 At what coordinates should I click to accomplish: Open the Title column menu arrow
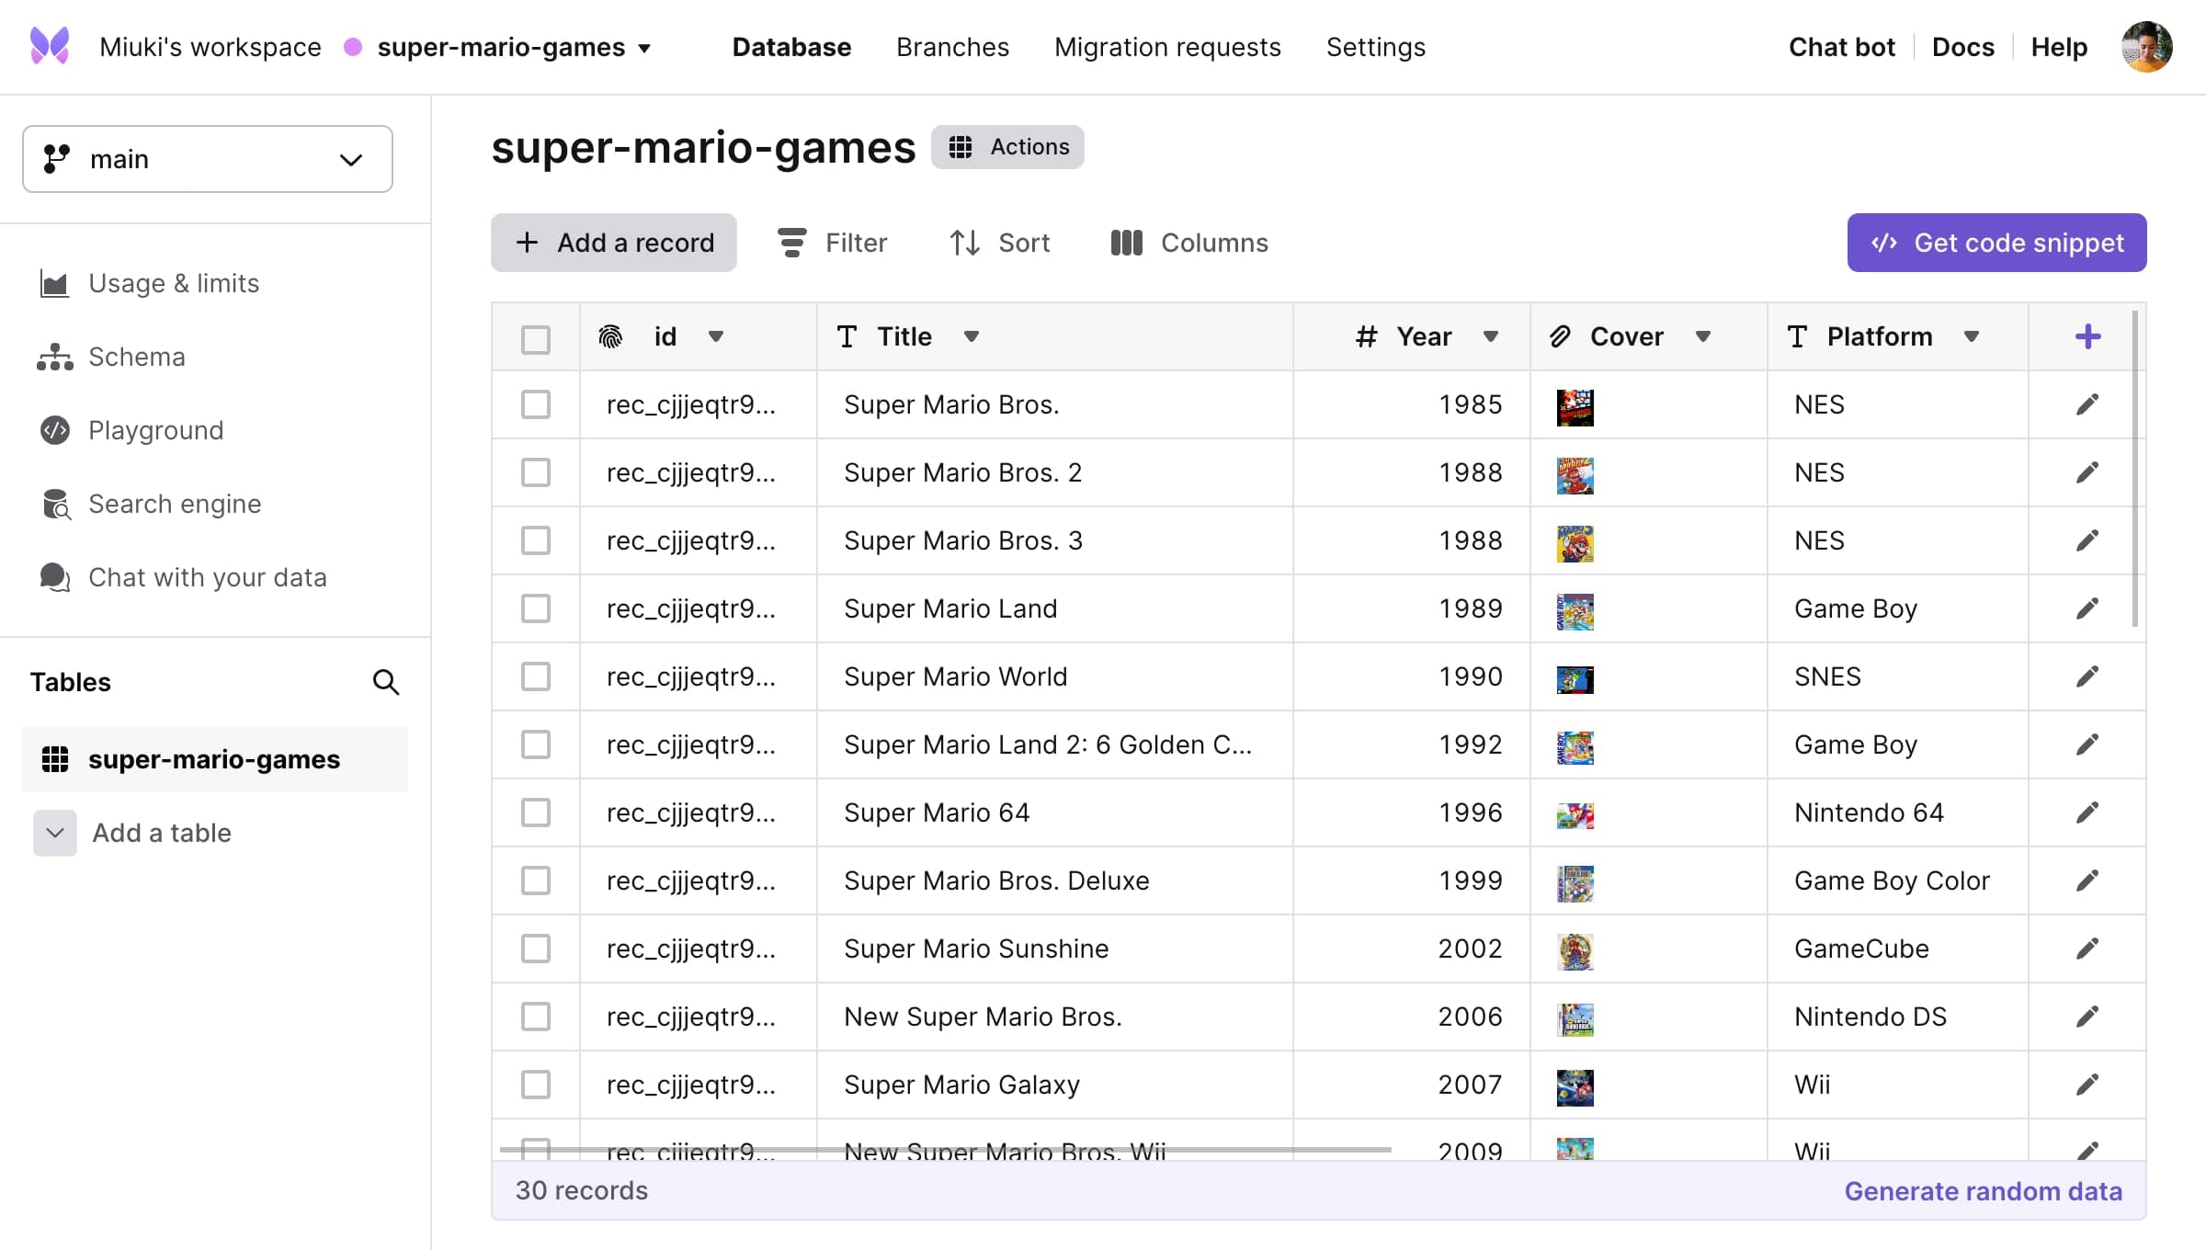coord(972,336)
